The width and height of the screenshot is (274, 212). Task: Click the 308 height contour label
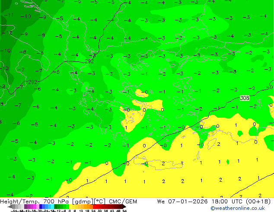[x=245, y=98]
